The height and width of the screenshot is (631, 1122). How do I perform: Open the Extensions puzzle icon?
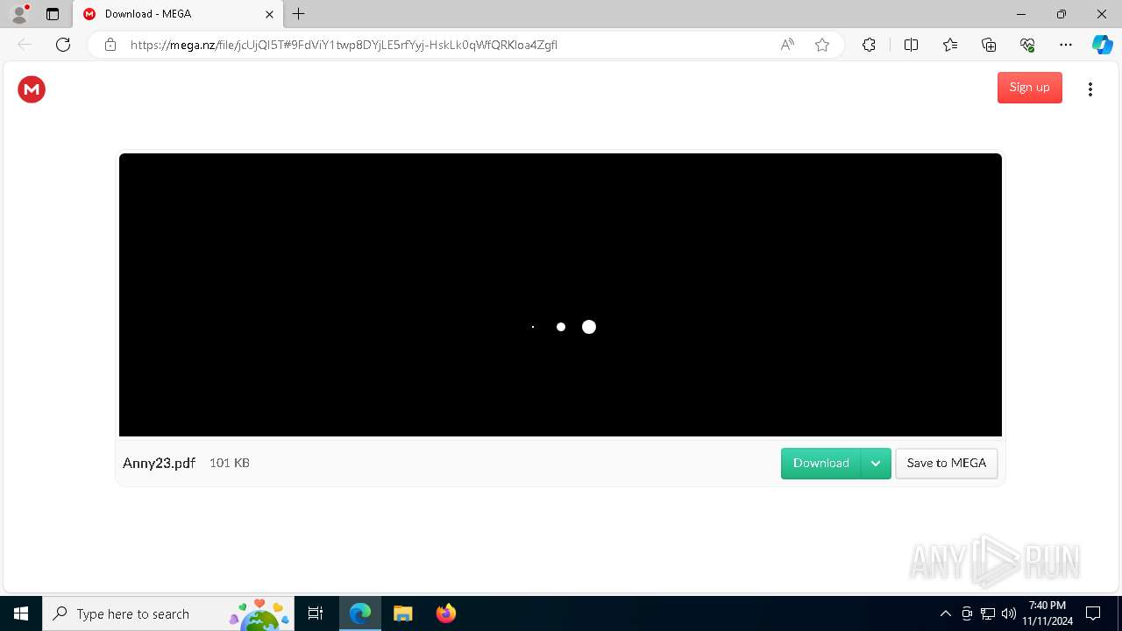[869, 45]
